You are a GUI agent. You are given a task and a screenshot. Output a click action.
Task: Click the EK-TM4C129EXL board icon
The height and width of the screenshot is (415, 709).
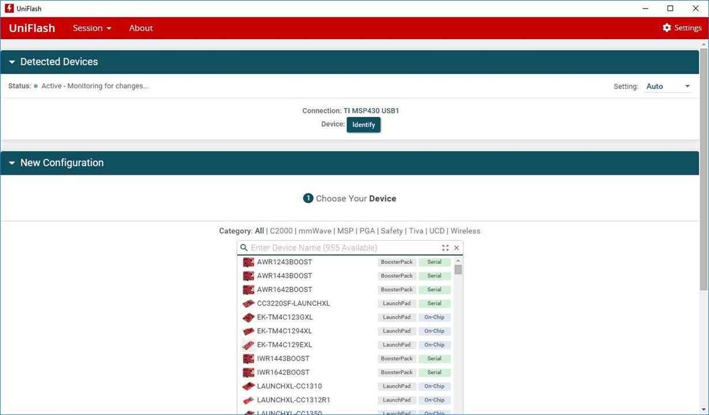point(248,345)
